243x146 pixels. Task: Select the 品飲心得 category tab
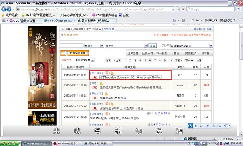click(x=147, y=53)
